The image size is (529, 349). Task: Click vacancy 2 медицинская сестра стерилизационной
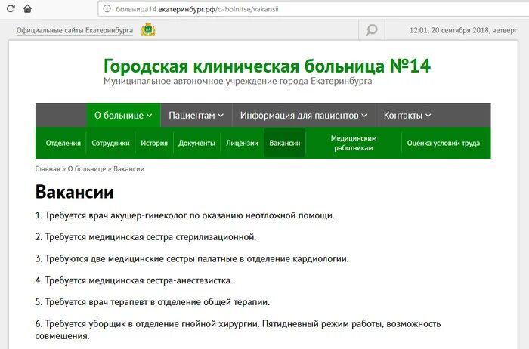[146, 237]
